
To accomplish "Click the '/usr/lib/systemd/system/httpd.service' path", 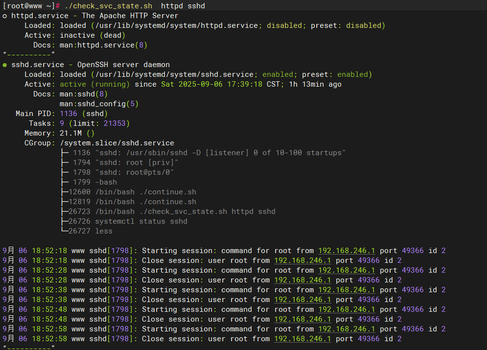I will pyautogui.click(x=176, y=25).
